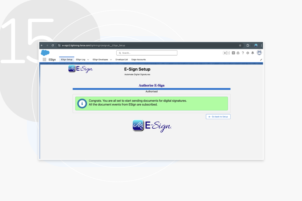
Task: Click the Authorise E-Sign heading
Action: 152,85
